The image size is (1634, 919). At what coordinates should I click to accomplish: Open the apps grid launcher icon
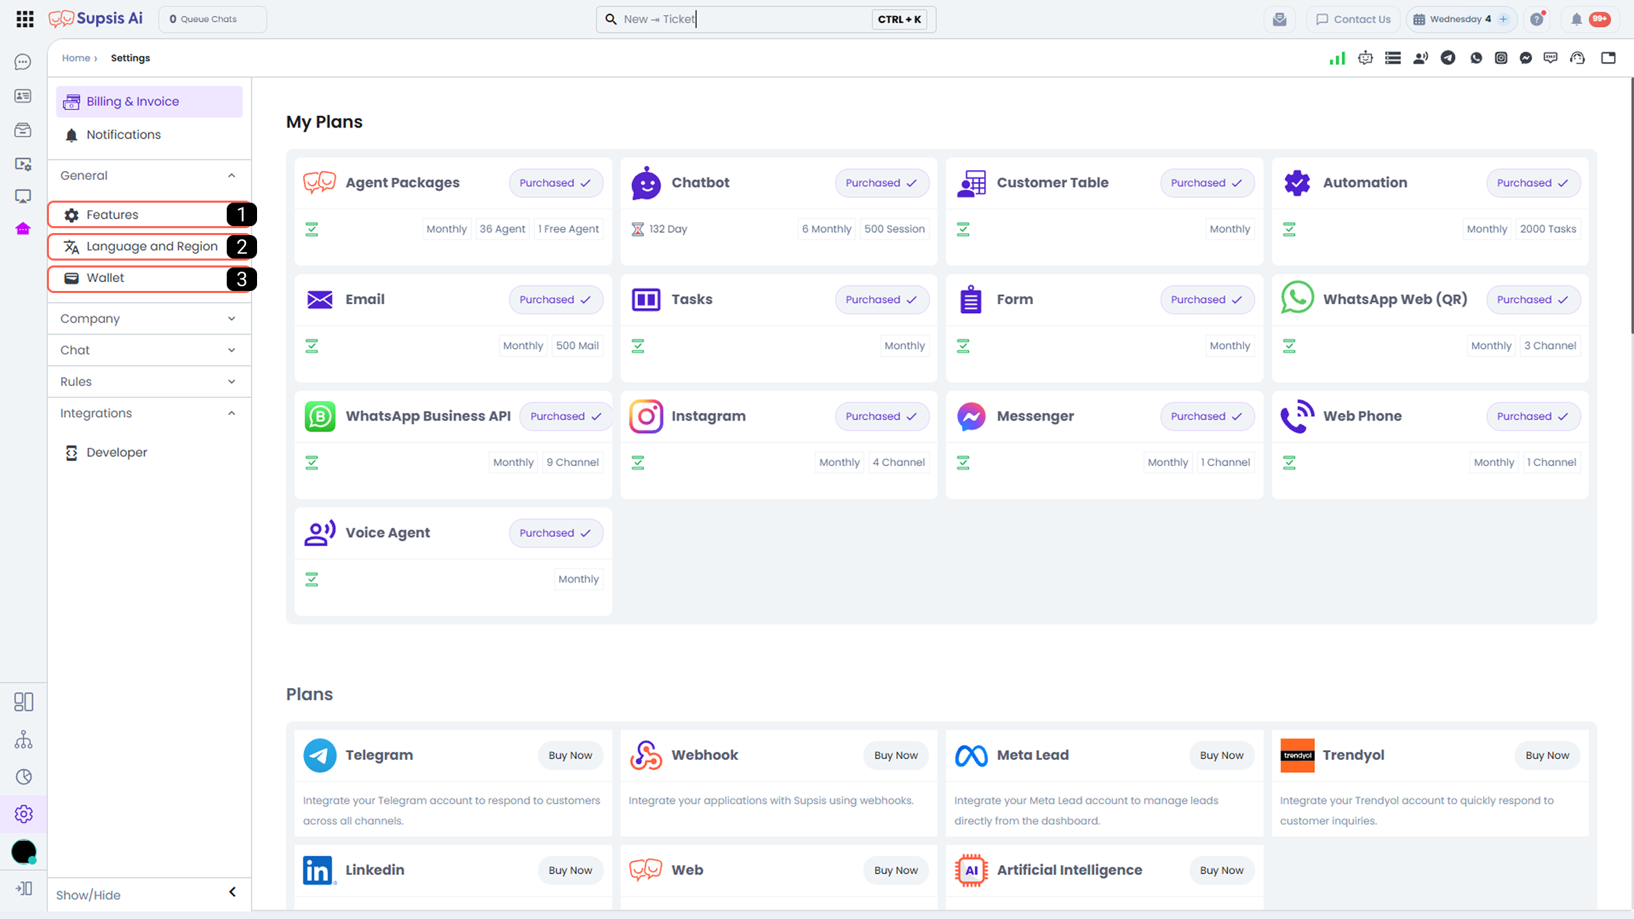(x=25, y=19)
